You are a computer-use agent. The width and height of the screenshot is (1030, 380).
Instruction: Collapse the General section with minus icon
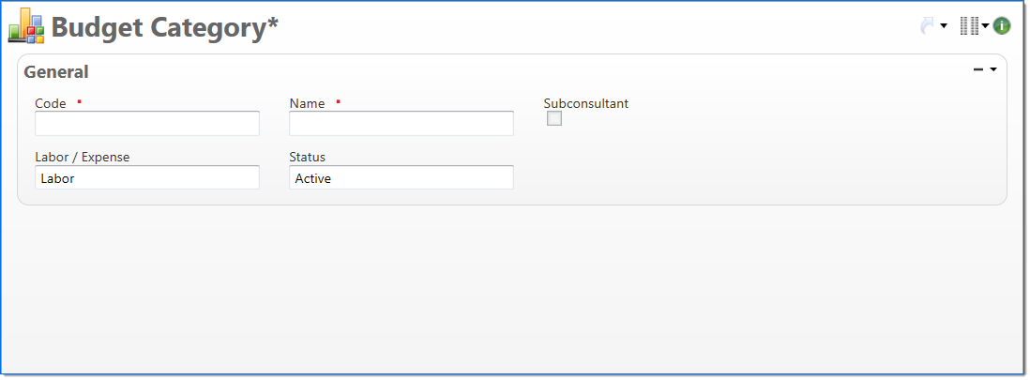pos(978,69)
